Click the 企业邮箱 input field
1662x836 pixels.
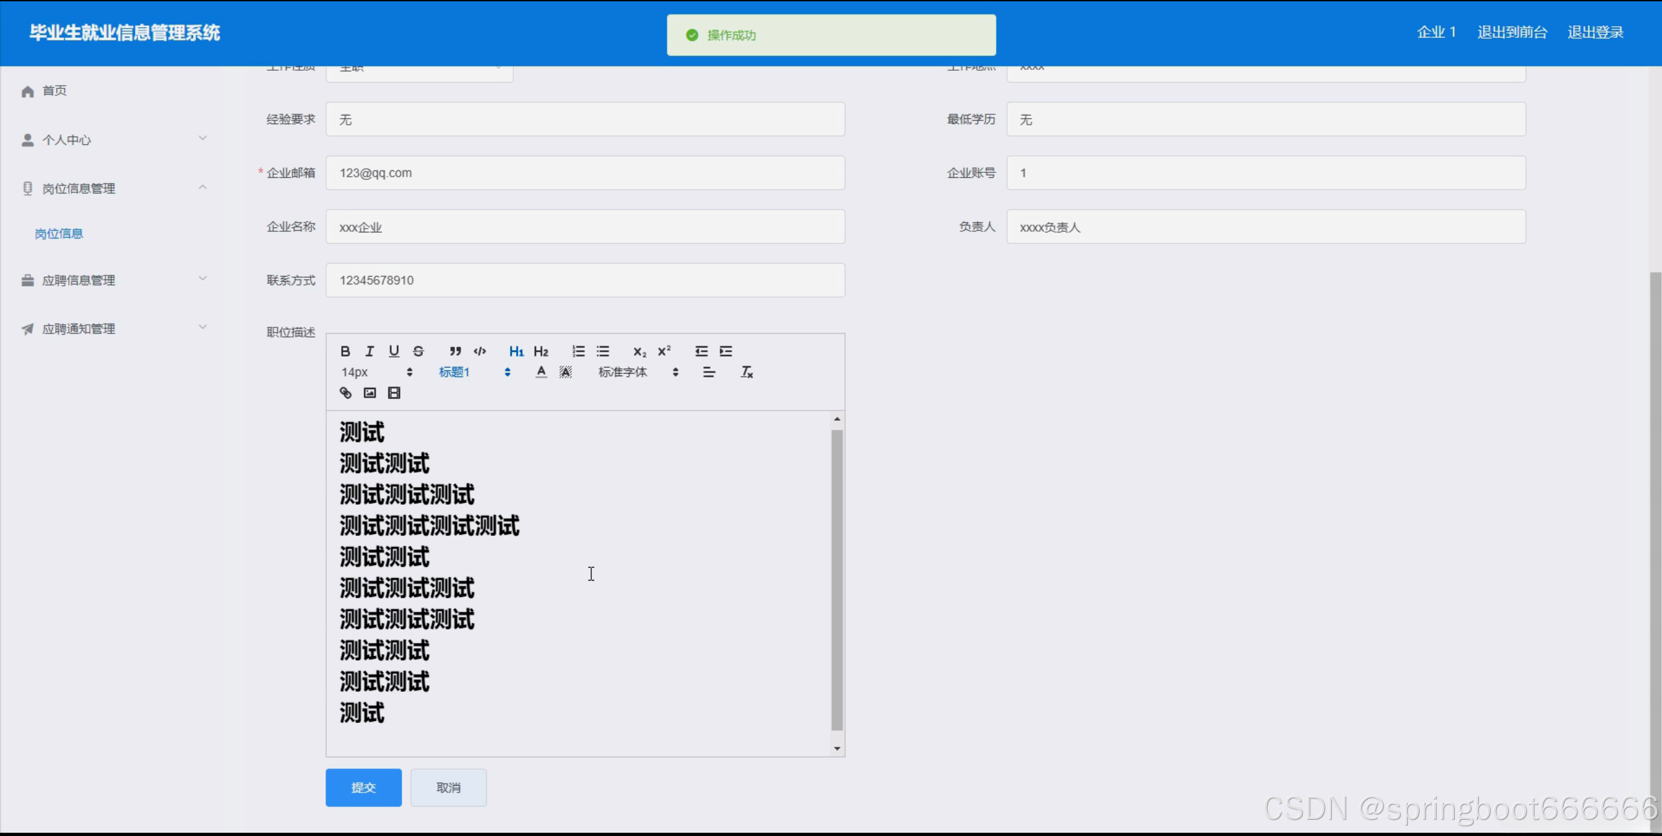(585, 173)
